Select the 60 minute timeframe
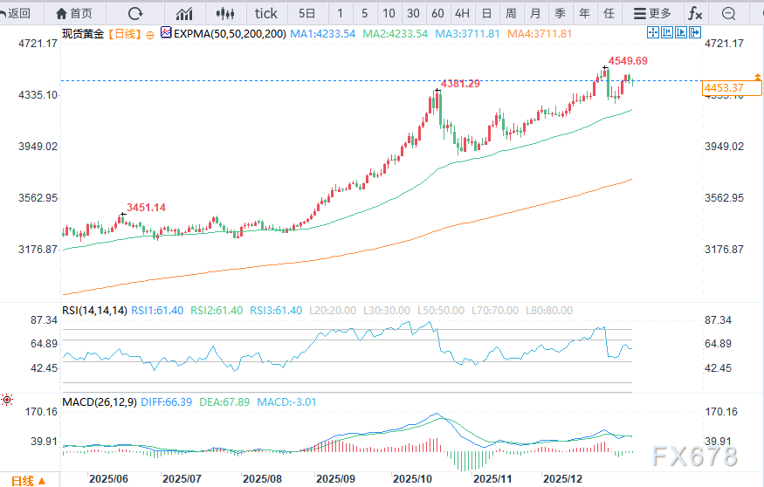The height and width of the screenshot is (487, 764). click(437, 13)
